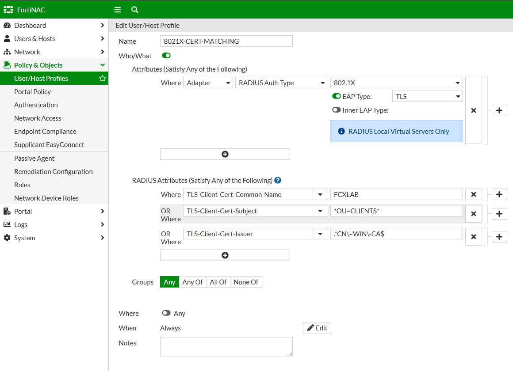Add row after TLS-Client-Cert-Issuer
Viewport: 513px width, 371px height.
pos(499,237)
